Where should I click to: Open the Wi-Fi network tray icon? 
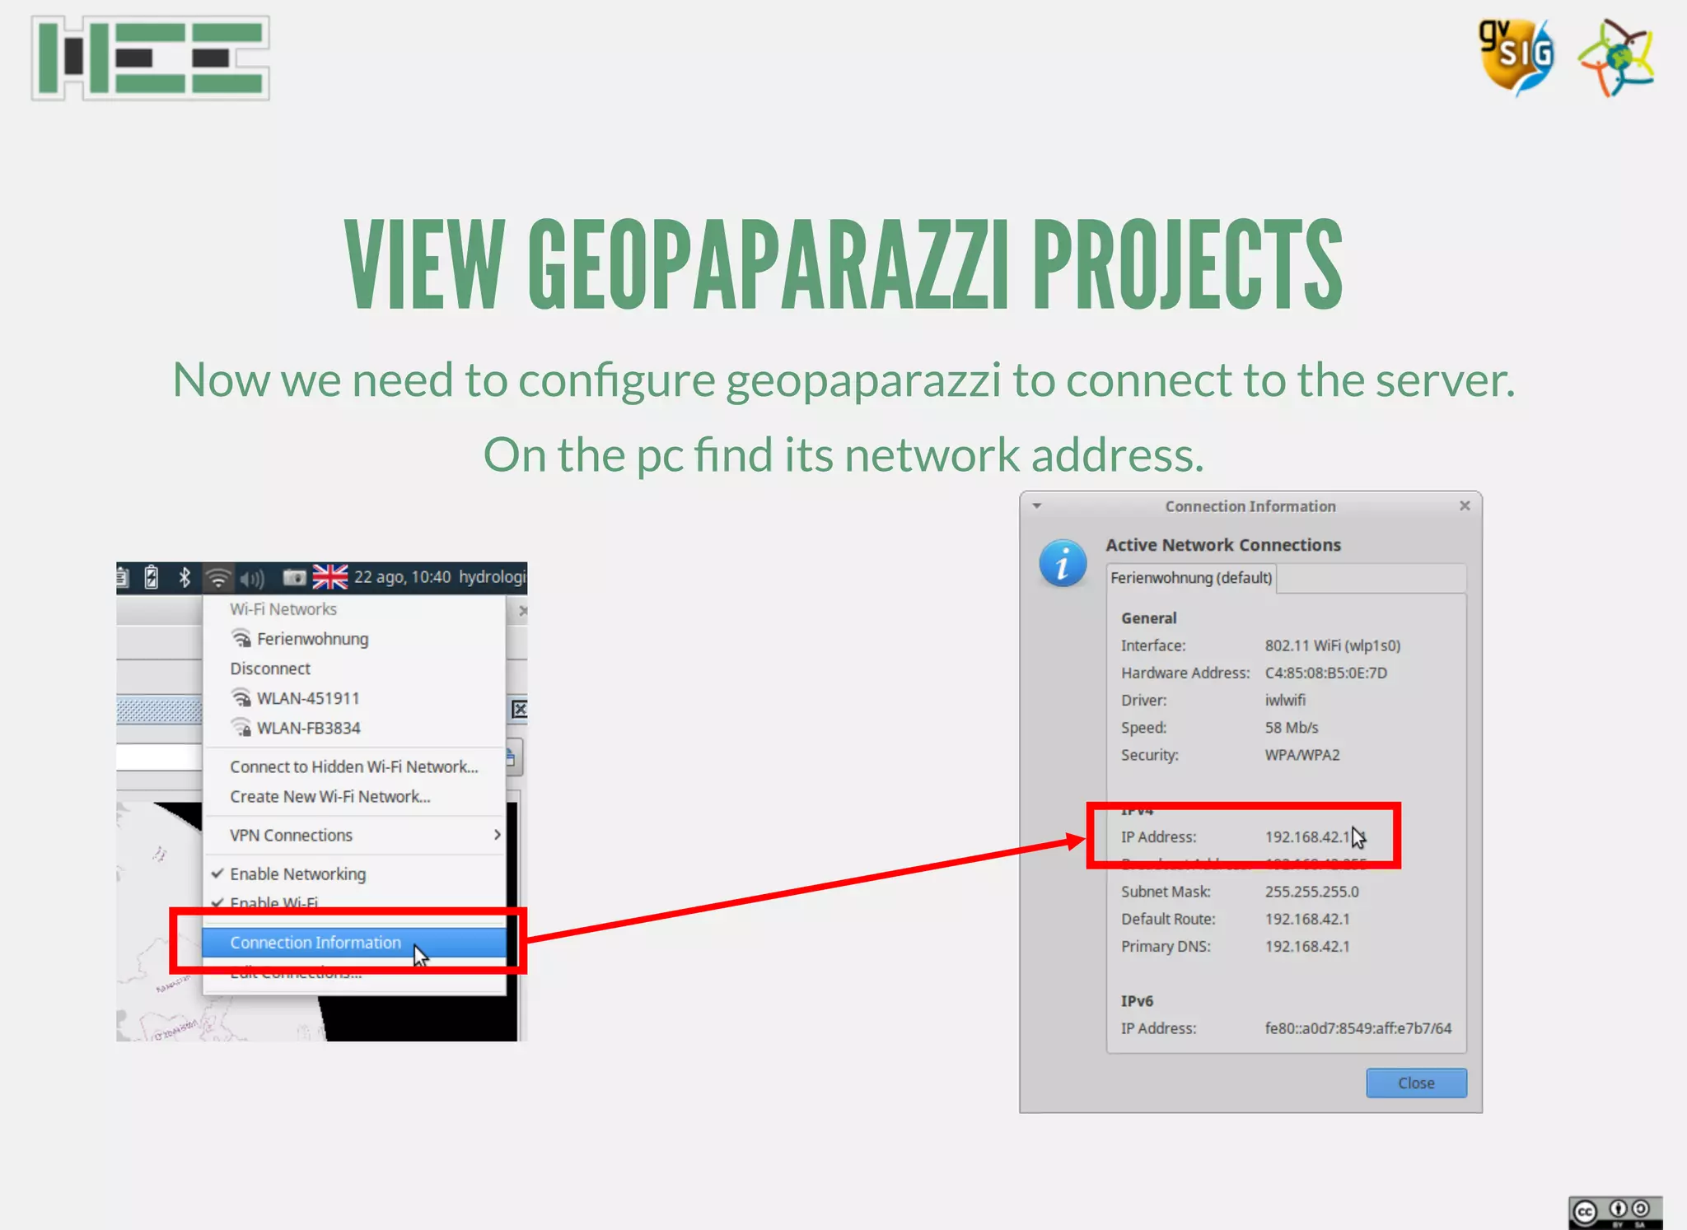pos(217,578)
